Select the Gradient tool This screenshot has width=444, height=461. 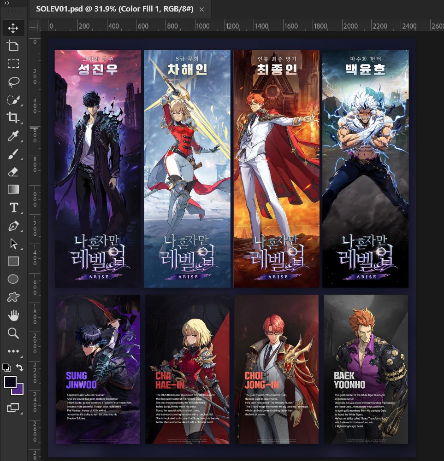coord(13,189)
